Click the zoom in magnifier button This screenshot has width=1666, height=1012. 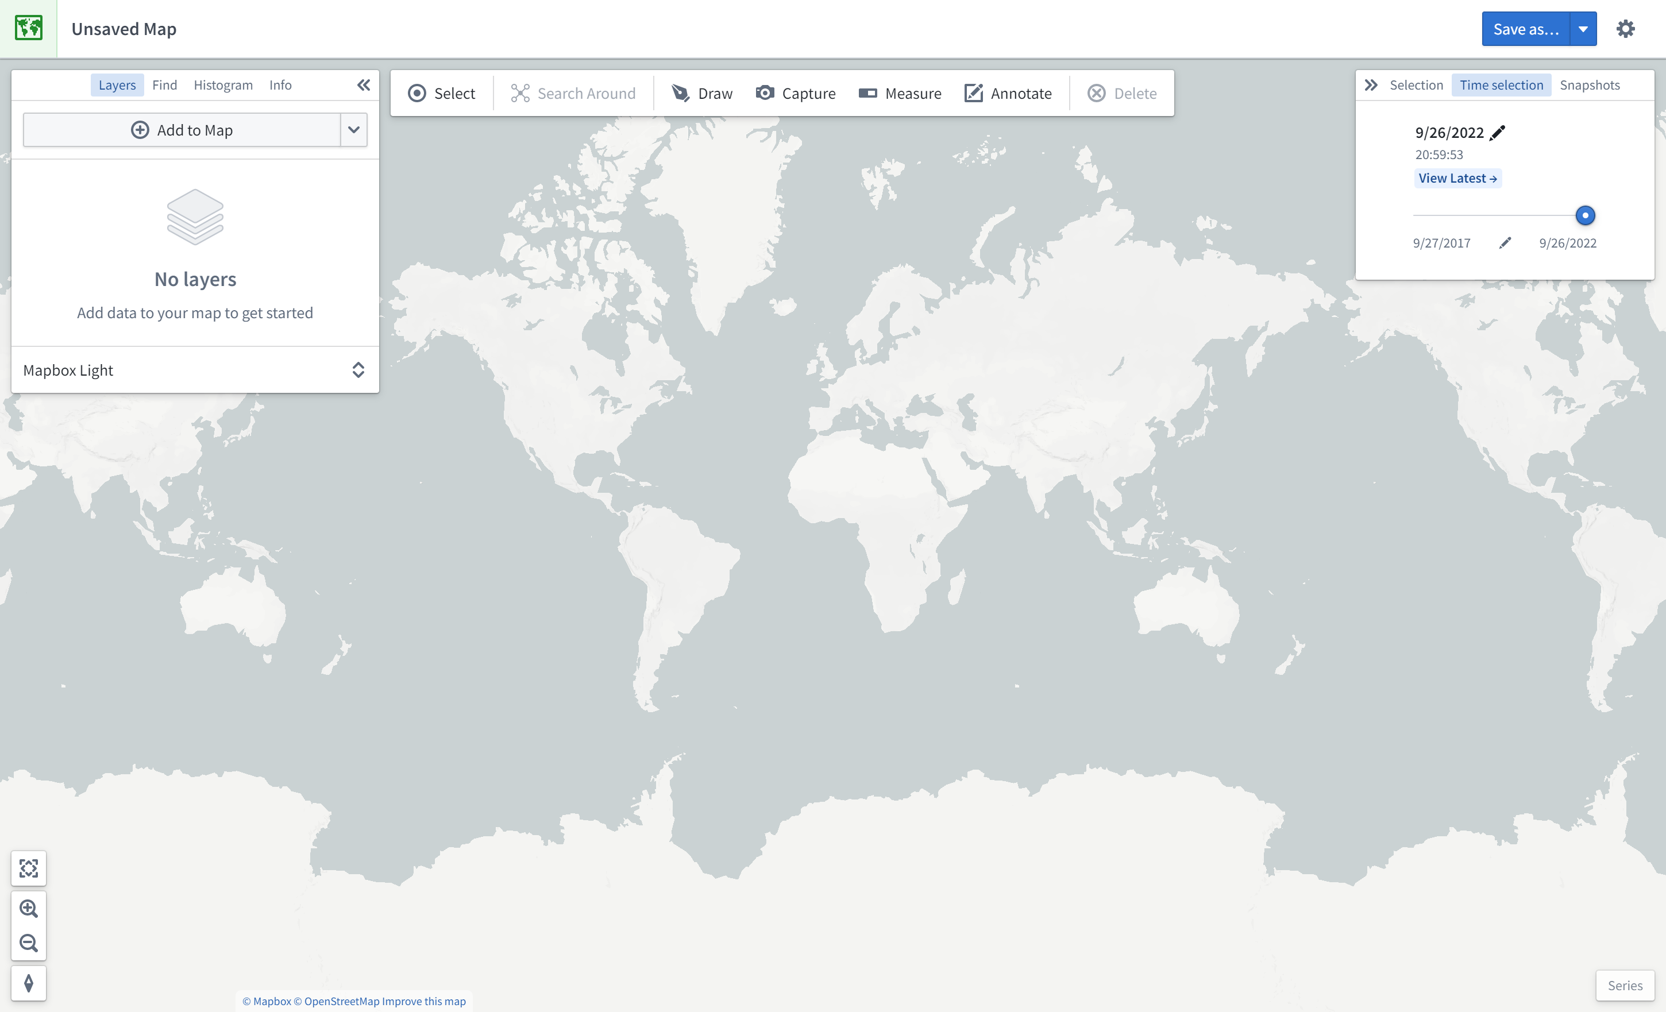click(x=28, y=908)
